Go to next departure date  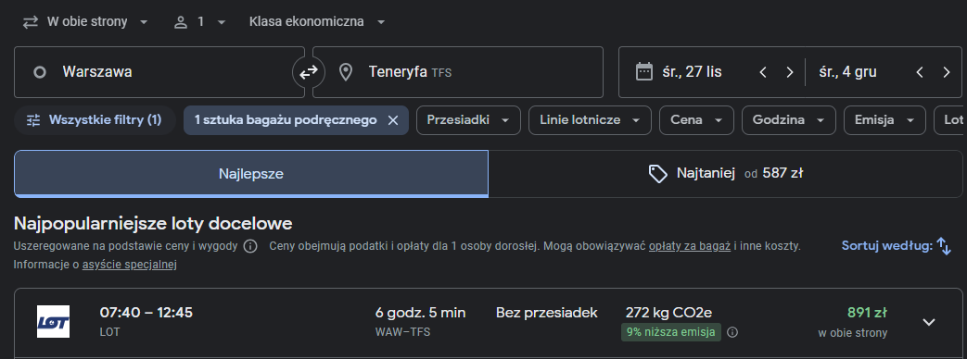[789, 72]
